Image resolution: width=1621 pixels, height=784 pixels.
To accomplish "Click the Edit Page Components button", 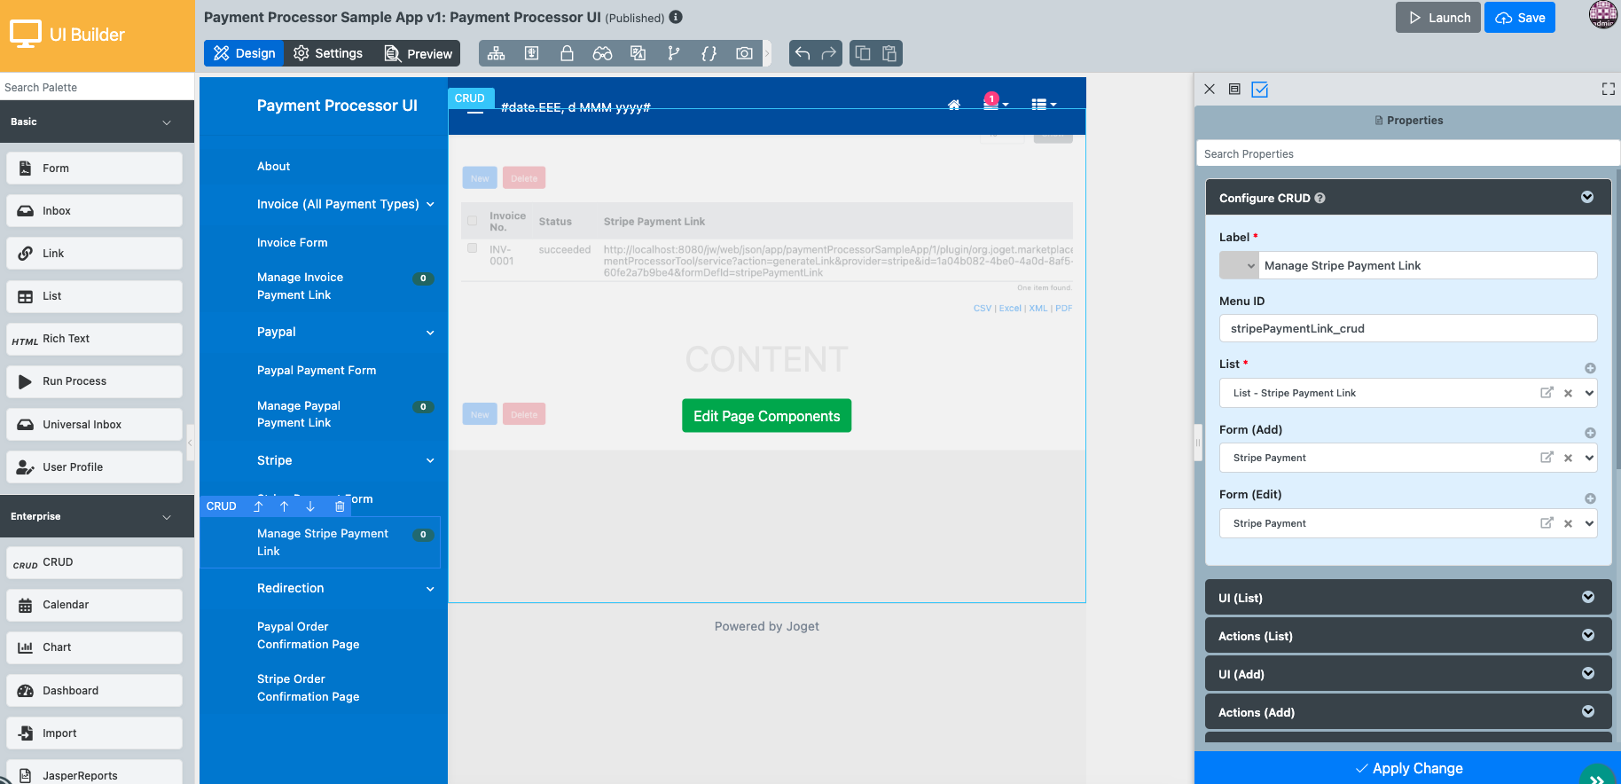I will click(766, 416).
